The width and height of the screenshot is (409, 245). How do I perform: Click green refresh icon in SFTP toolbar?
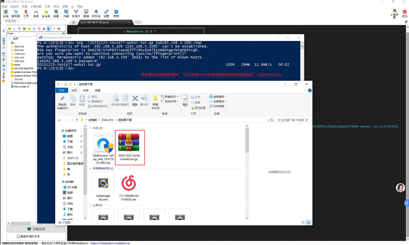[24, 29]
